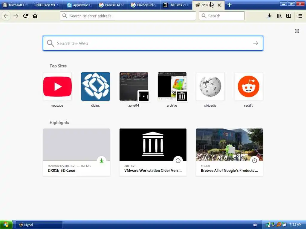Close the New Tab tab

[219, 5]
